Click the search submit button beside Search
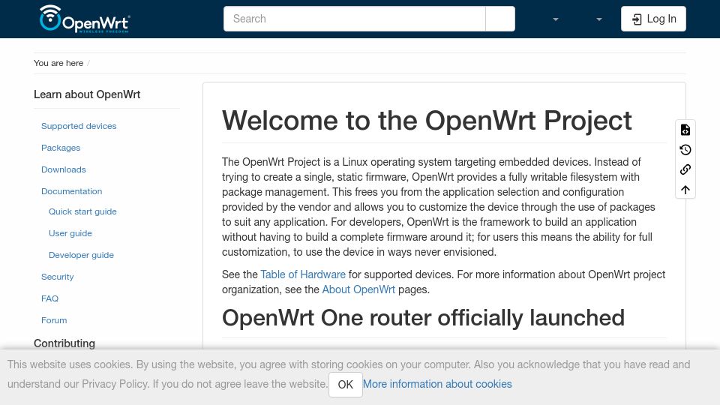This screenshot has width=720, height=405. 500,19
